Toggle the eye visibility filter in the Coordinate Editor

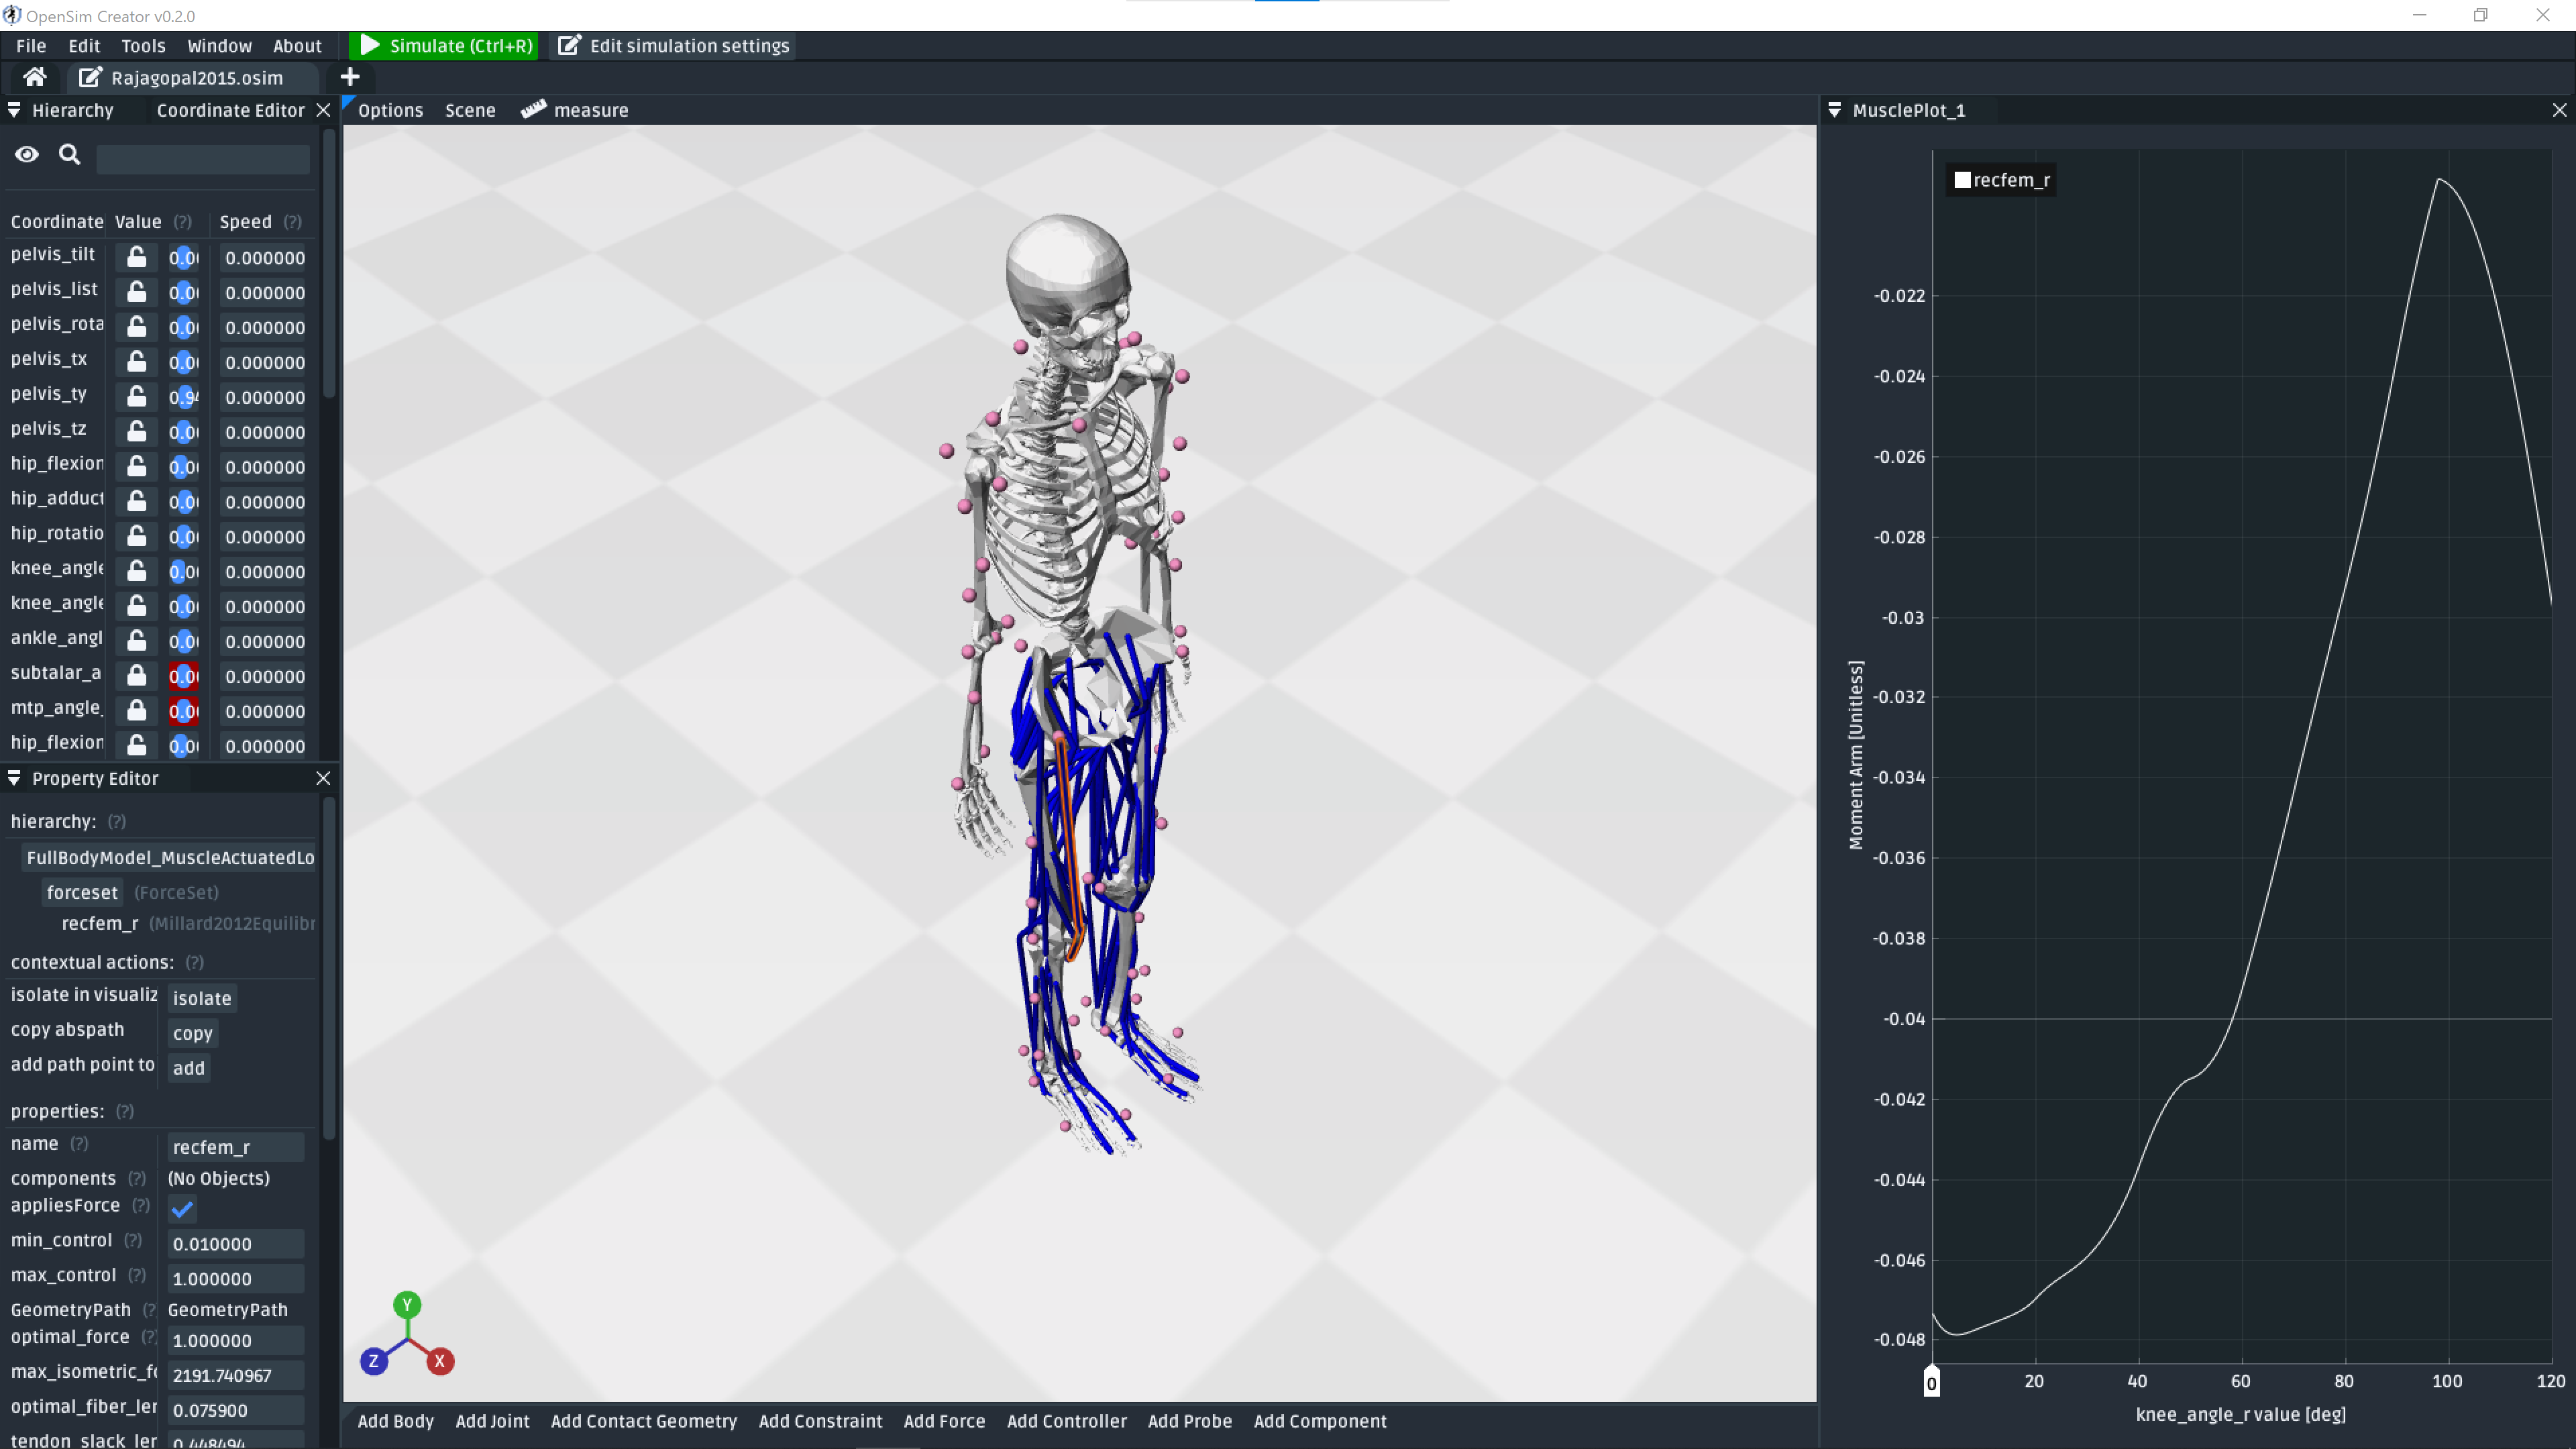[x=26, y=155]
